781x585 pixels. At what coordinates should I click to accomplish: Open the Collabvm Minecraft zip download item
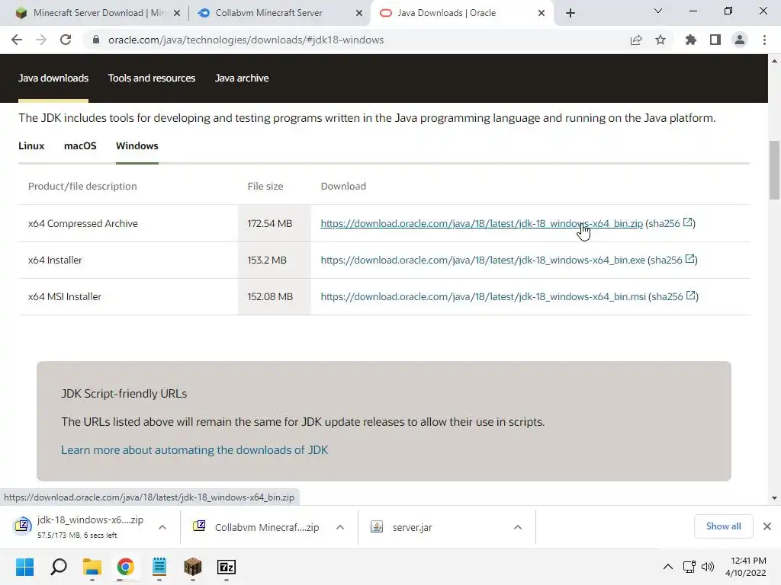(x=256, y=527)
